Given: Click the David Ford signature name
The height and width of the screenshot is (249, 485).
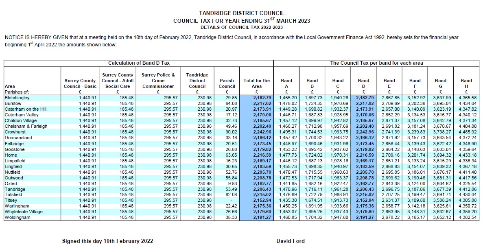Looking at the screenshot, I should [290, 241].
